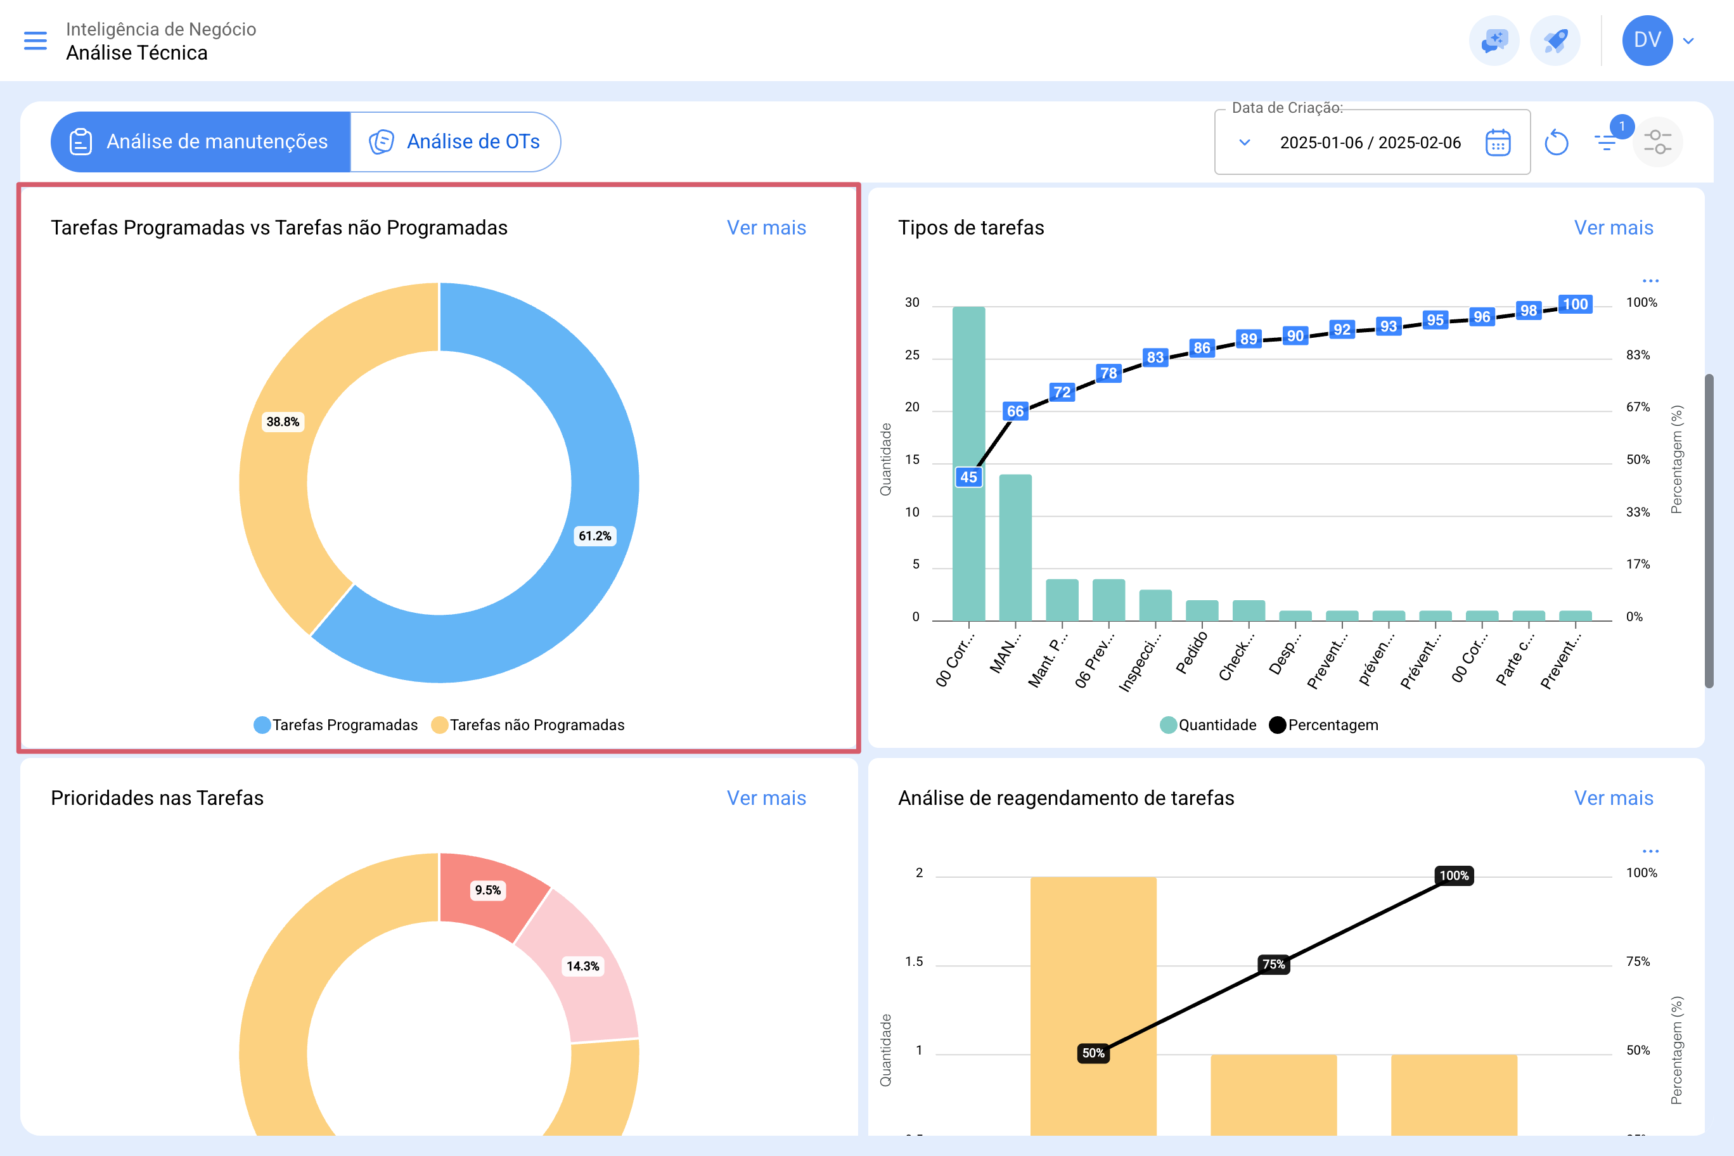The height and width of the screenshot is (1156, 1734).
Task: Click Ver mais on Prioridades nas Tarefas
Action: tap(766, 798)
